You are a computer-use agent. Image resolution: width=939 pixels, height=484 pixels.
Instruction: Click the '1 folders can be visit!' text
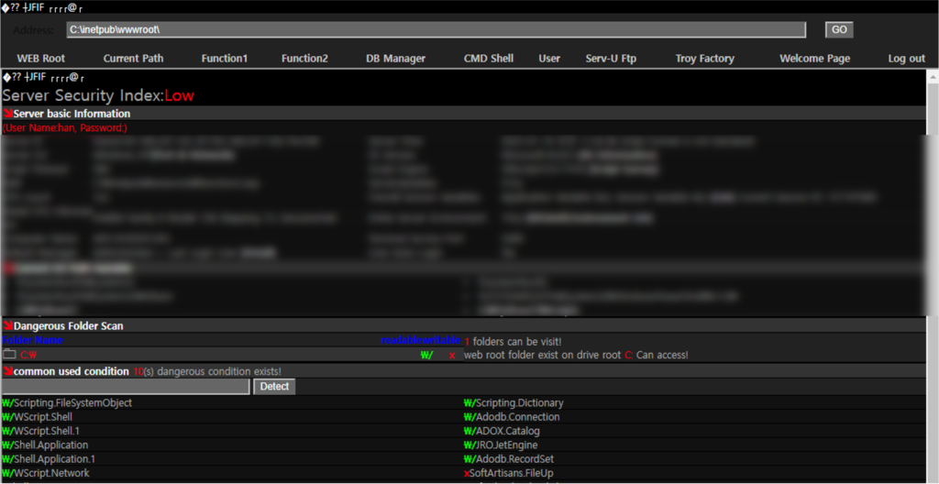coord(513,341)
